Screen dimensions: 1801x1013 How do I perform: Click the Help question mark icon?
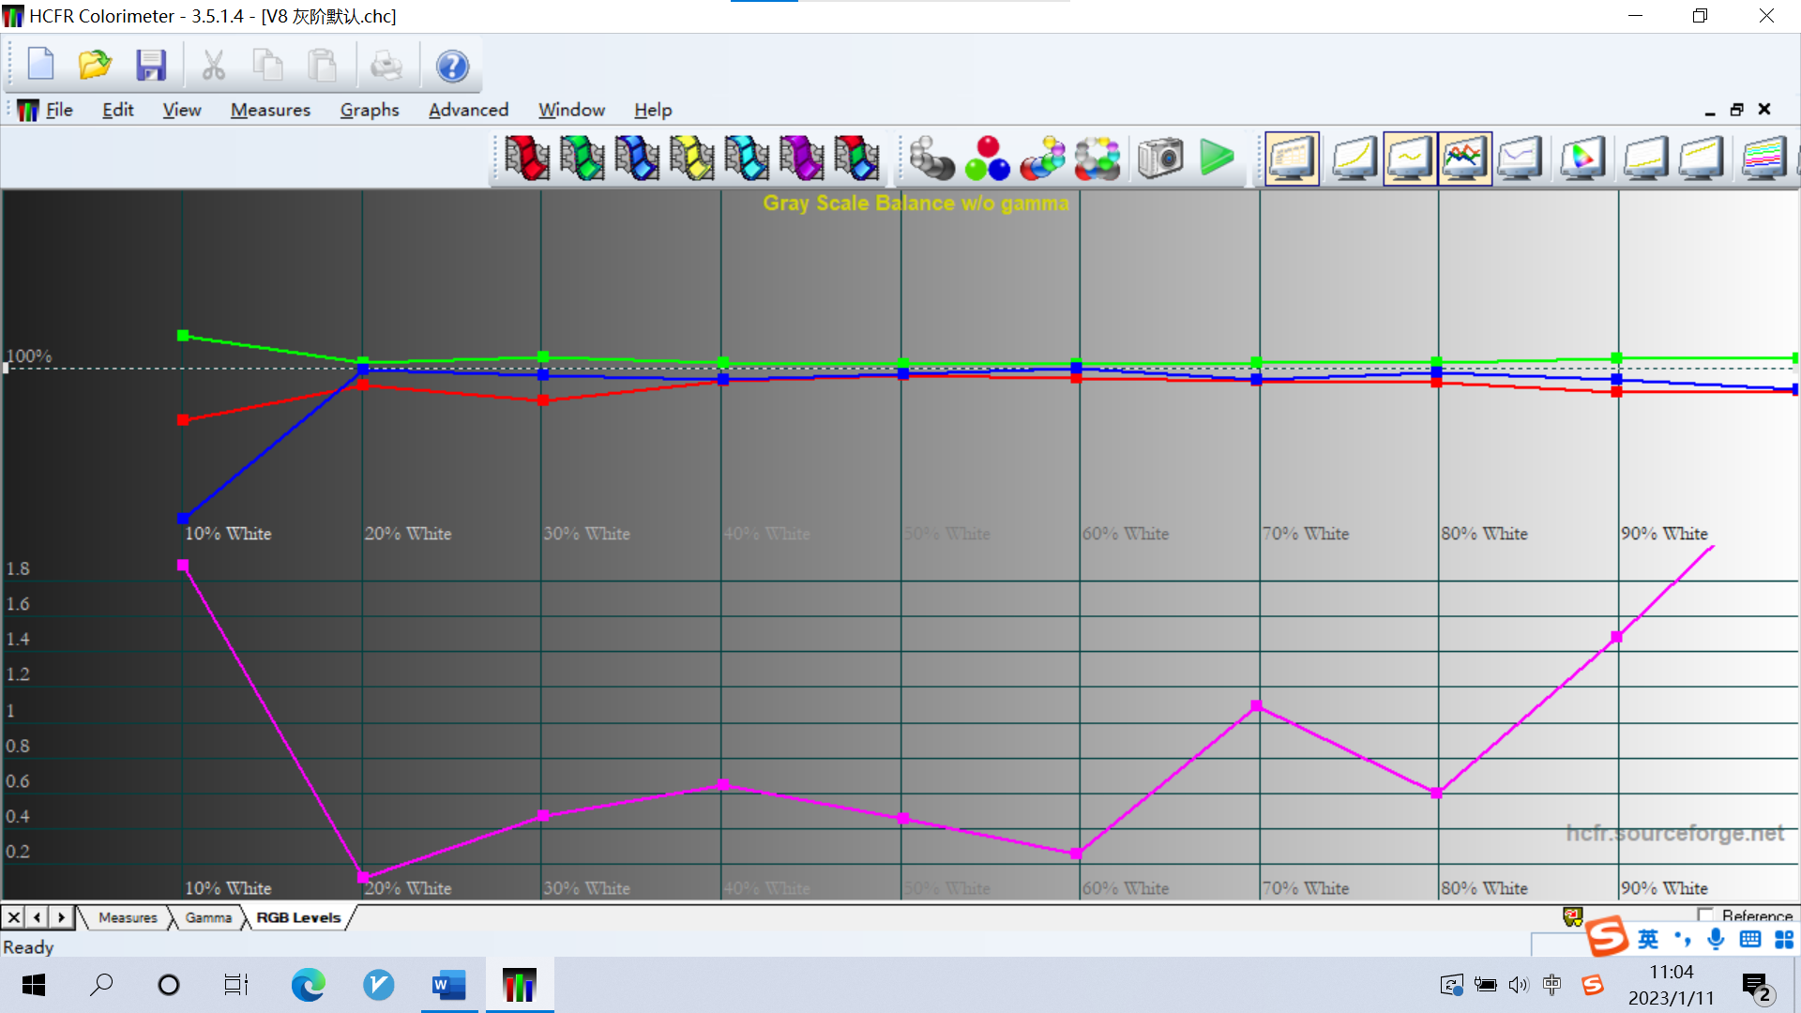(452, 66)
